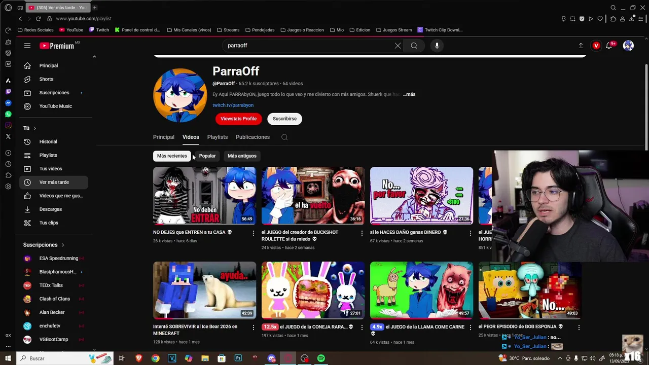This screenshot has width=649, height=365.
Task: Switch to the Playlists channel tab
Action: [x=218, y=137]
